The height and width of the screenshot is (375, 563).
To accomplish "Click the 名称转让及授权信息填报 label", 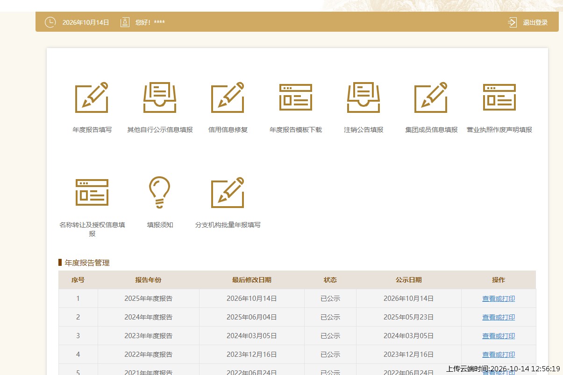I will [92, 229].
